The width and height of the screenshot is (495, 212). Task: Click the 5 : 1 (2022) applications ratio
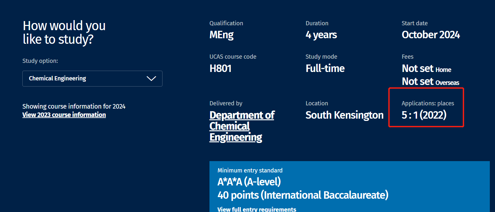coord(424,115)
